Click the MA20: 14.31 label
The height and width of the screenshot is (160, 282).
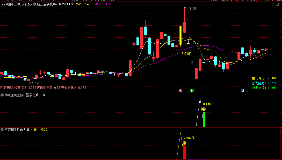(x=103, y=4)
